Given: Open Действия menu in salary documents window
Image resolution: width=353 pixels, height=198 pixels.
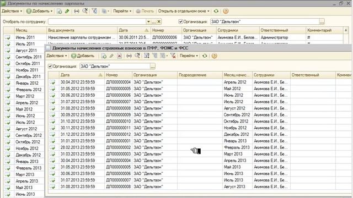Looking at the screenshot, I should click(x=12, y=11).
